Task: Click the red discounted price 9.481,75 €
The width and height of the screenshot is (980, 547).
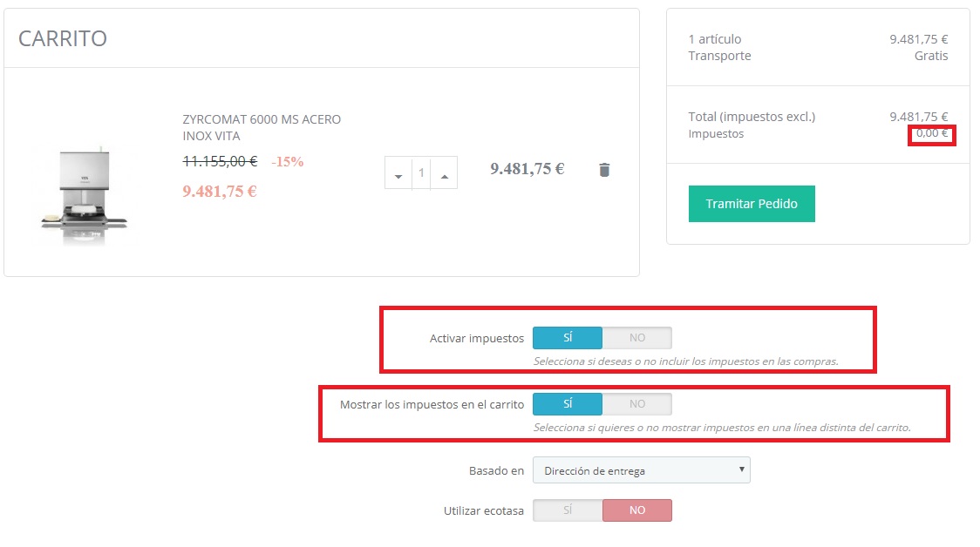Action: 220,191
